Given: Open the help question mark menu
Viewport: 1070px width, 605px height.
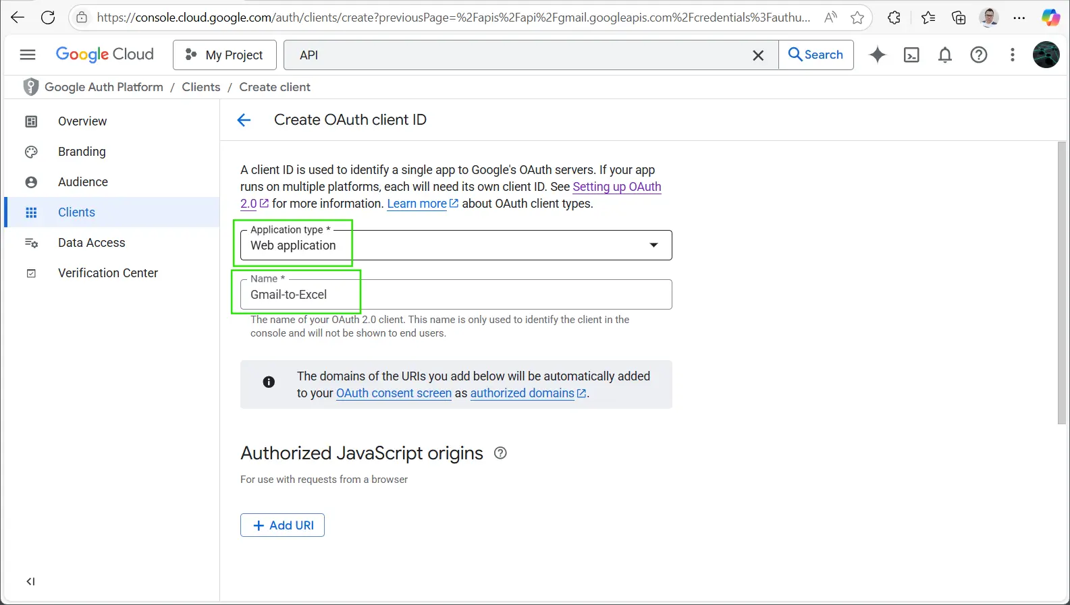Looking at the screenshot, I should click(x=978, y=55).
